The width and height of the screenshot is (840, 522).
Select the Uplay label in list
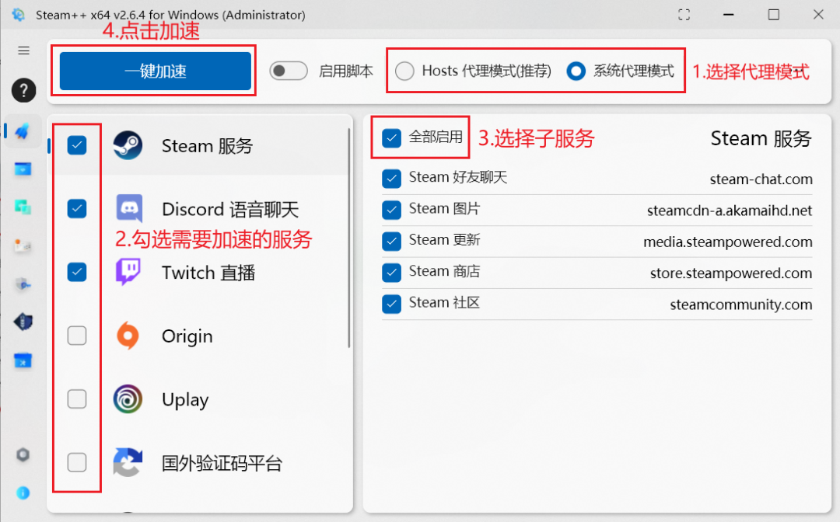pyautogui.click(x=185, y=400)
